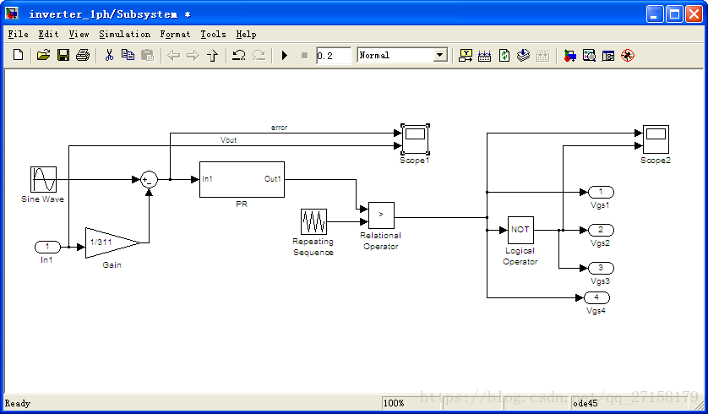Select the Sine Wave block
708x414 pixels.
point(43,180)
